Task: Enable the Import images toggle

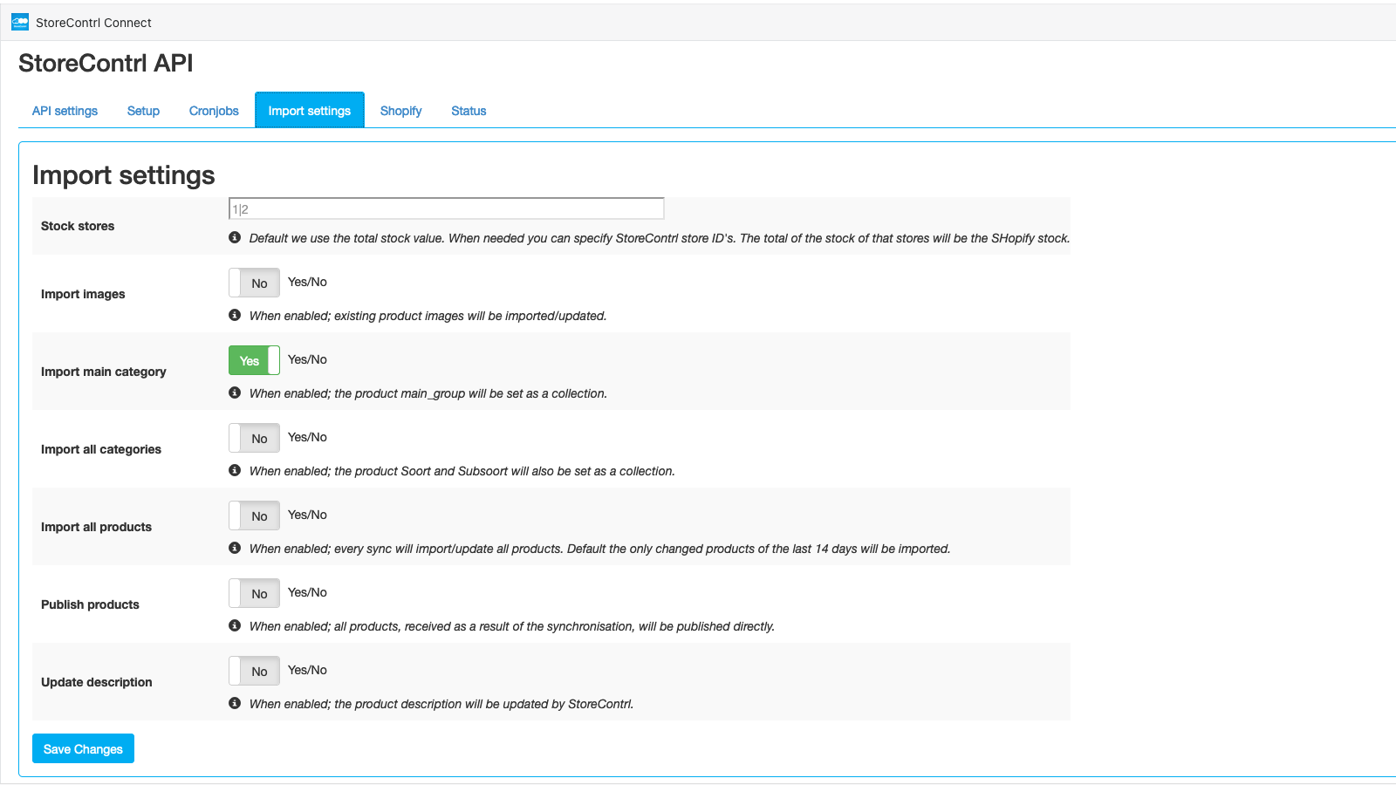Action: click(x=254, y=283)
